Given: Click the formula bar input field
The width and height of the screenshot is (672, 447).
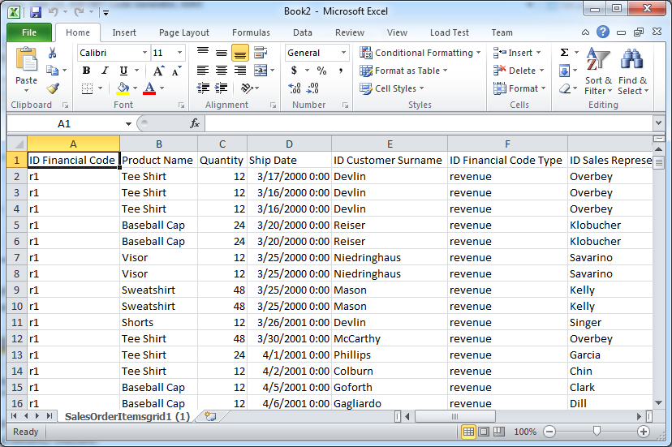Looking at the screenshot, I should [429, 123].
